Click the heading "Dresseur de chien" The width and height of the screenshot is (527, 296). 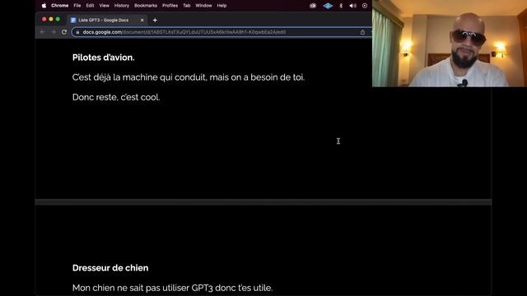[110, 268]
